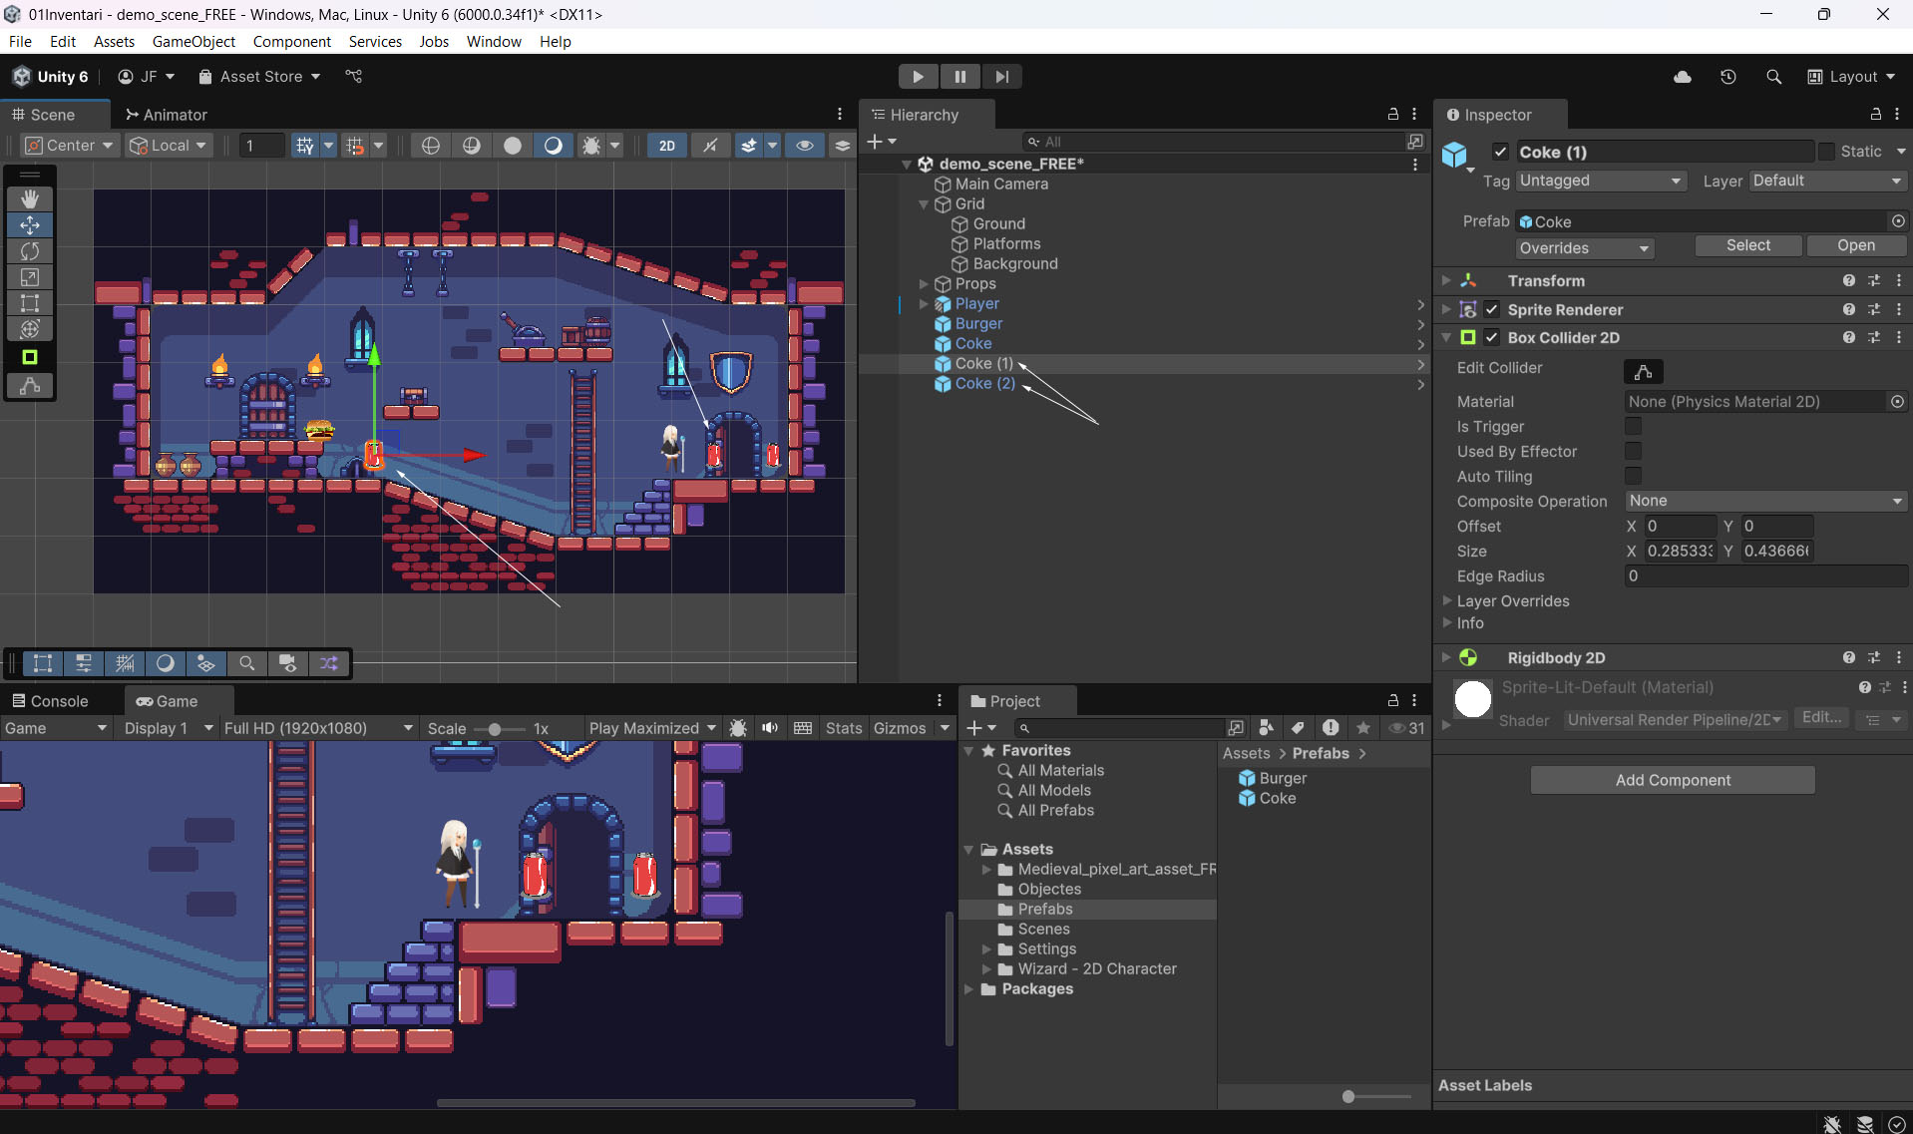The height and width of the screenshot is (1134, 1913).
Task: Toggle the Static checkbox
Action: tap(1826, 152)
